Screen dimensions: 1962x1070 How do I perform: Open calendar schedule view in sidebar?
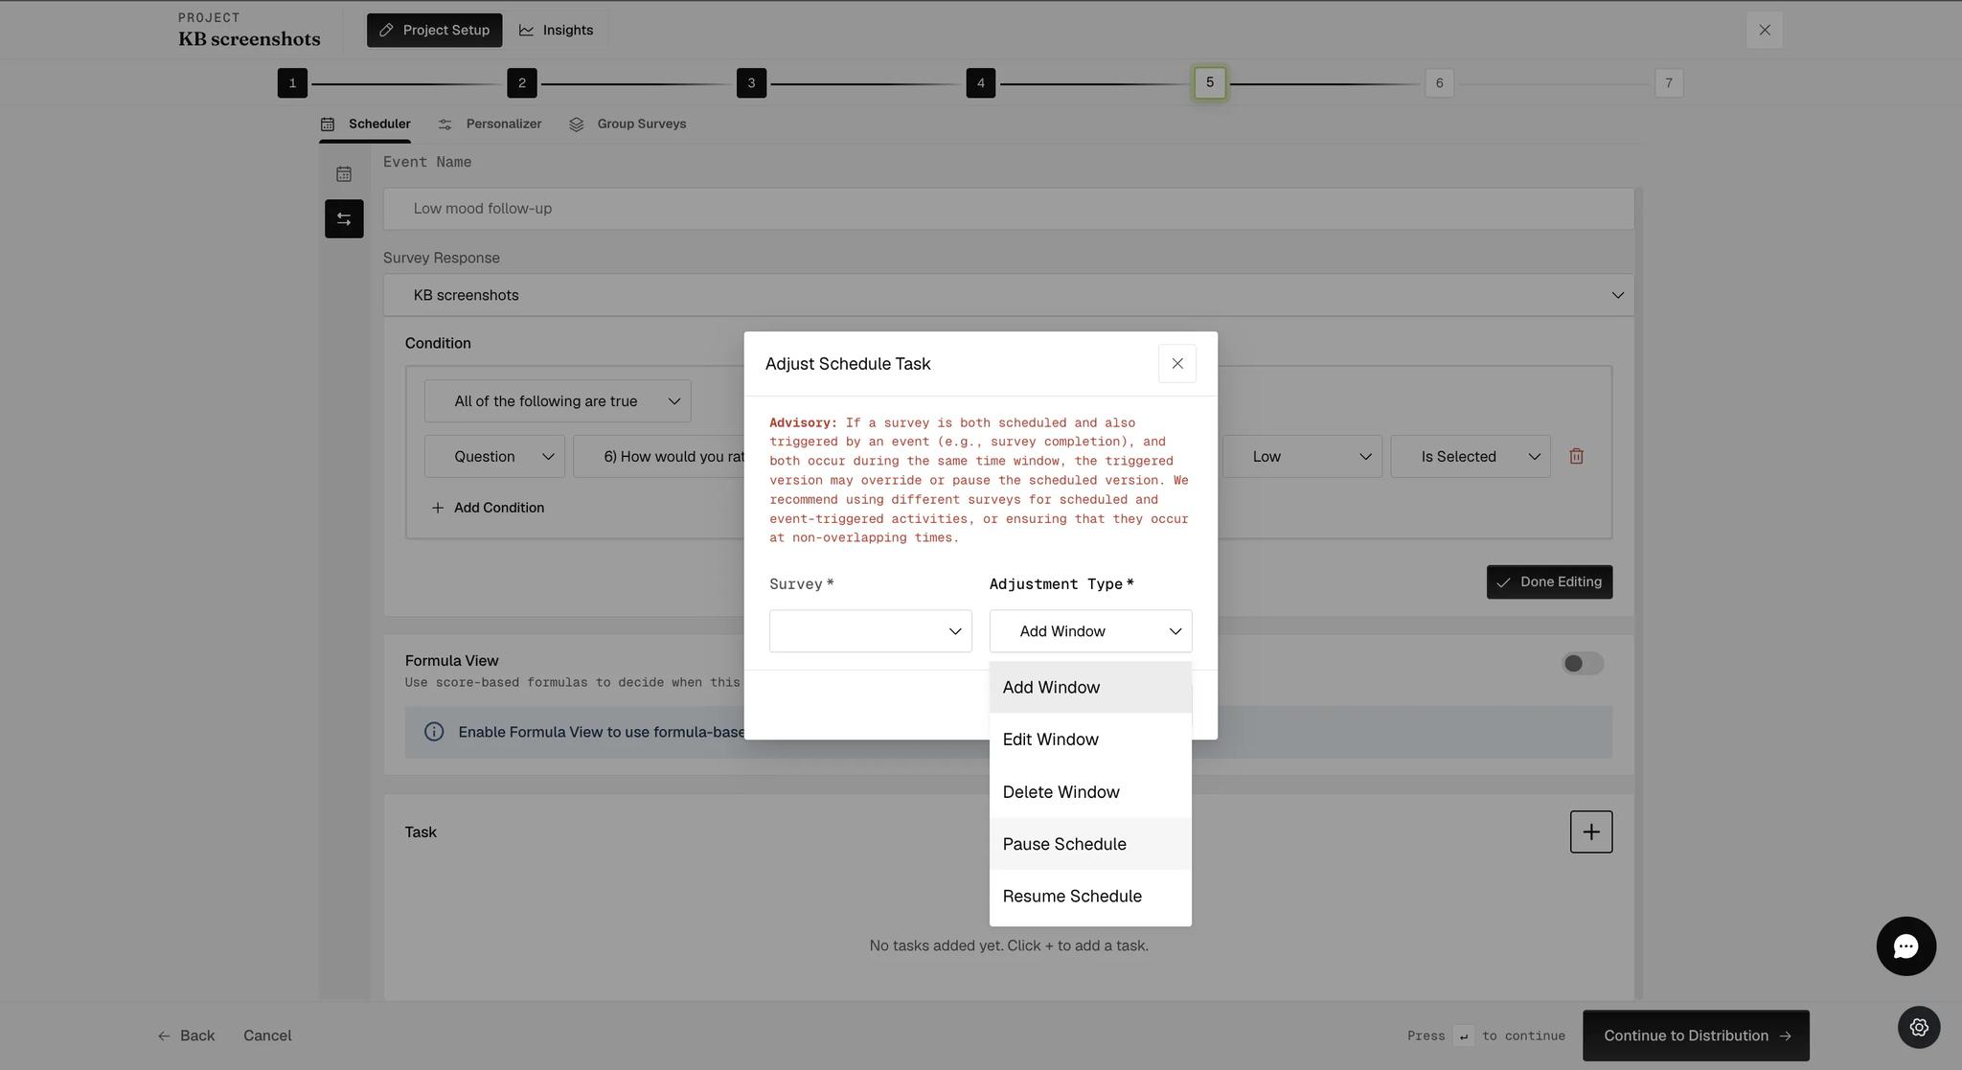[344, 173]
